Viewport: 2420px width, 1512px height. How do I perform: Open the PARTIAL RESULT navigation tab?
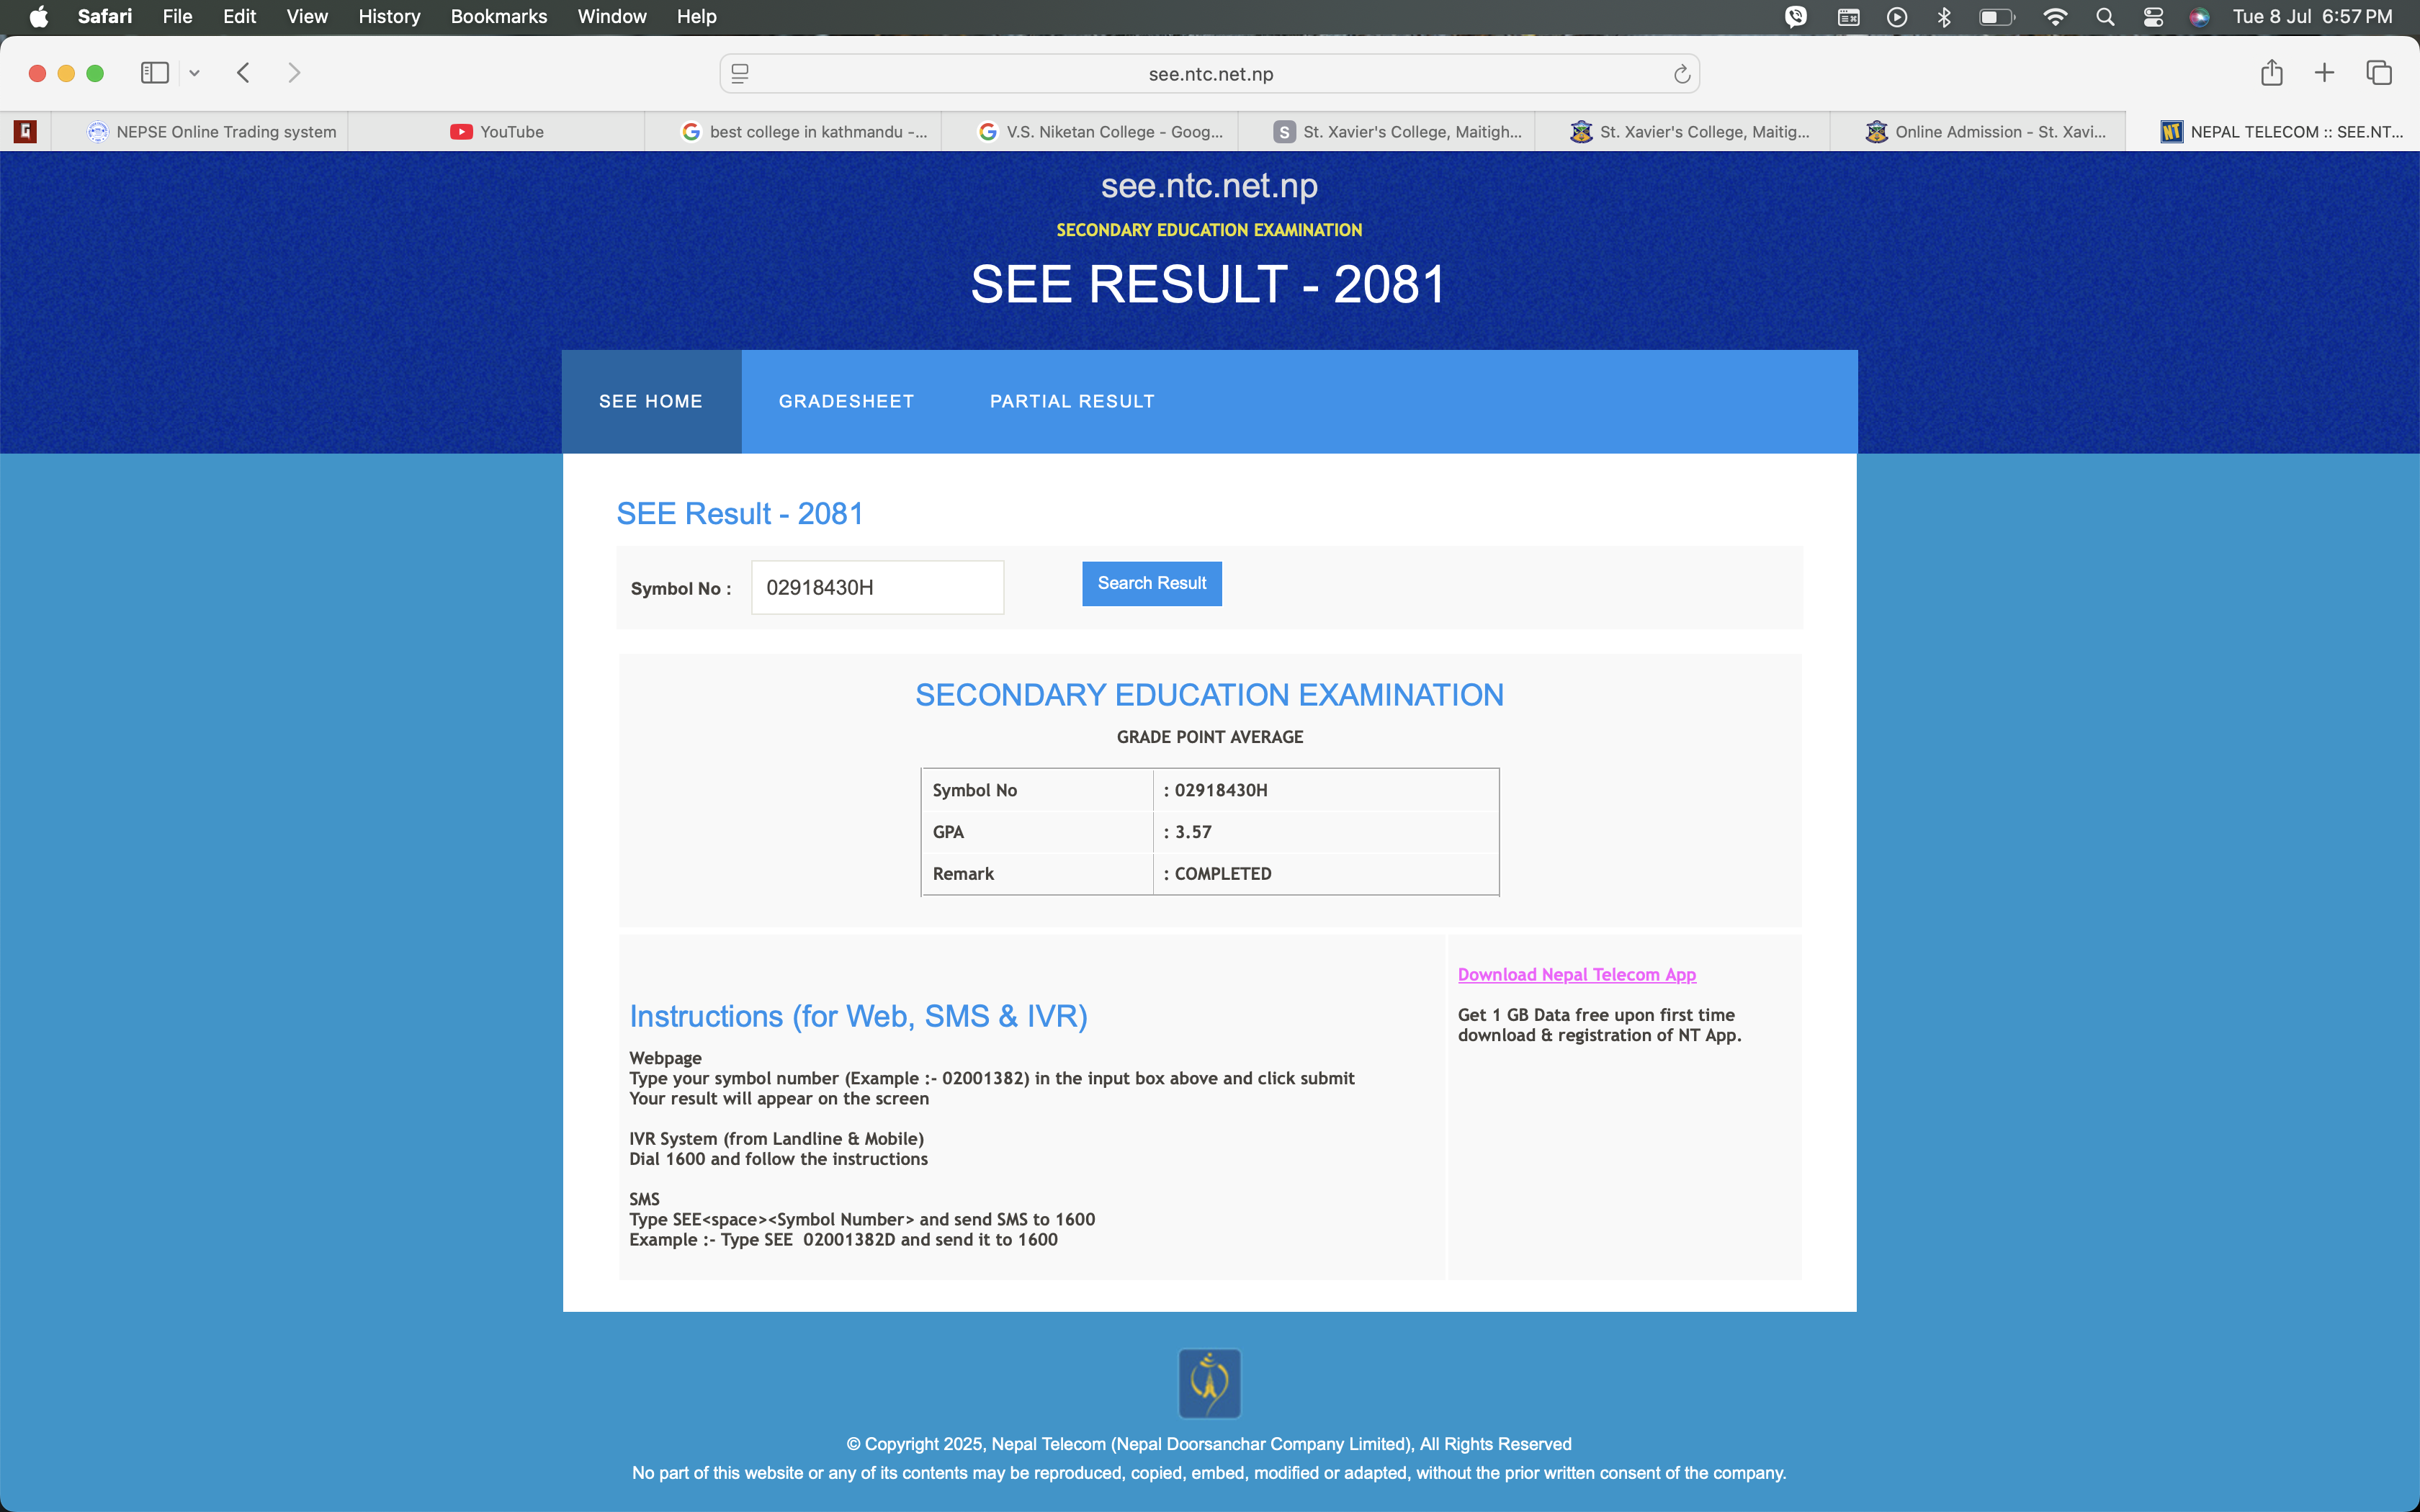pyautogui.click(x=1072, y=401)
